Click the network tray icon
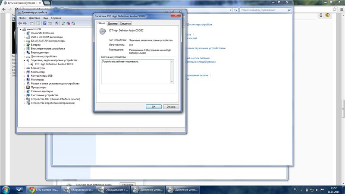The height and width of the screenshot is (194, 345). coord(312,190)
